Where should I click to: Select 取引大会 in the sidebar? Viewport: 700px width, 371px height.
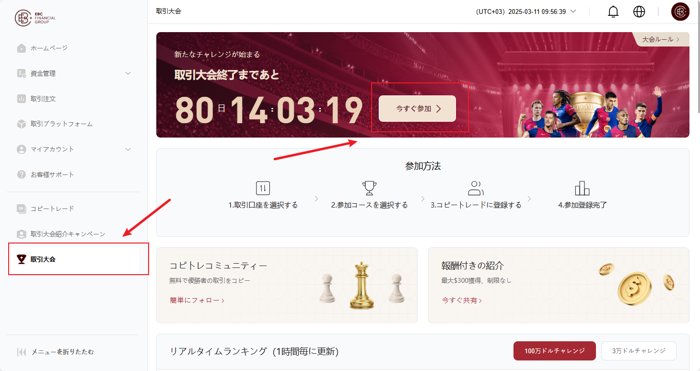(x=74, y=259)
